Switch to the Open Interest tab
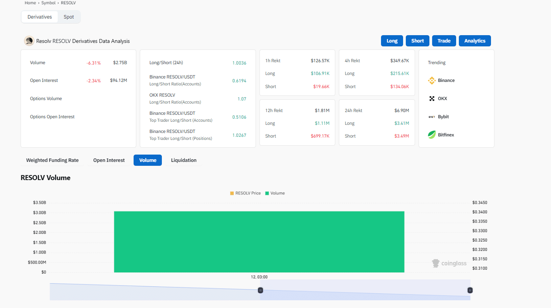551x308 pixels. tap(109, 160)
